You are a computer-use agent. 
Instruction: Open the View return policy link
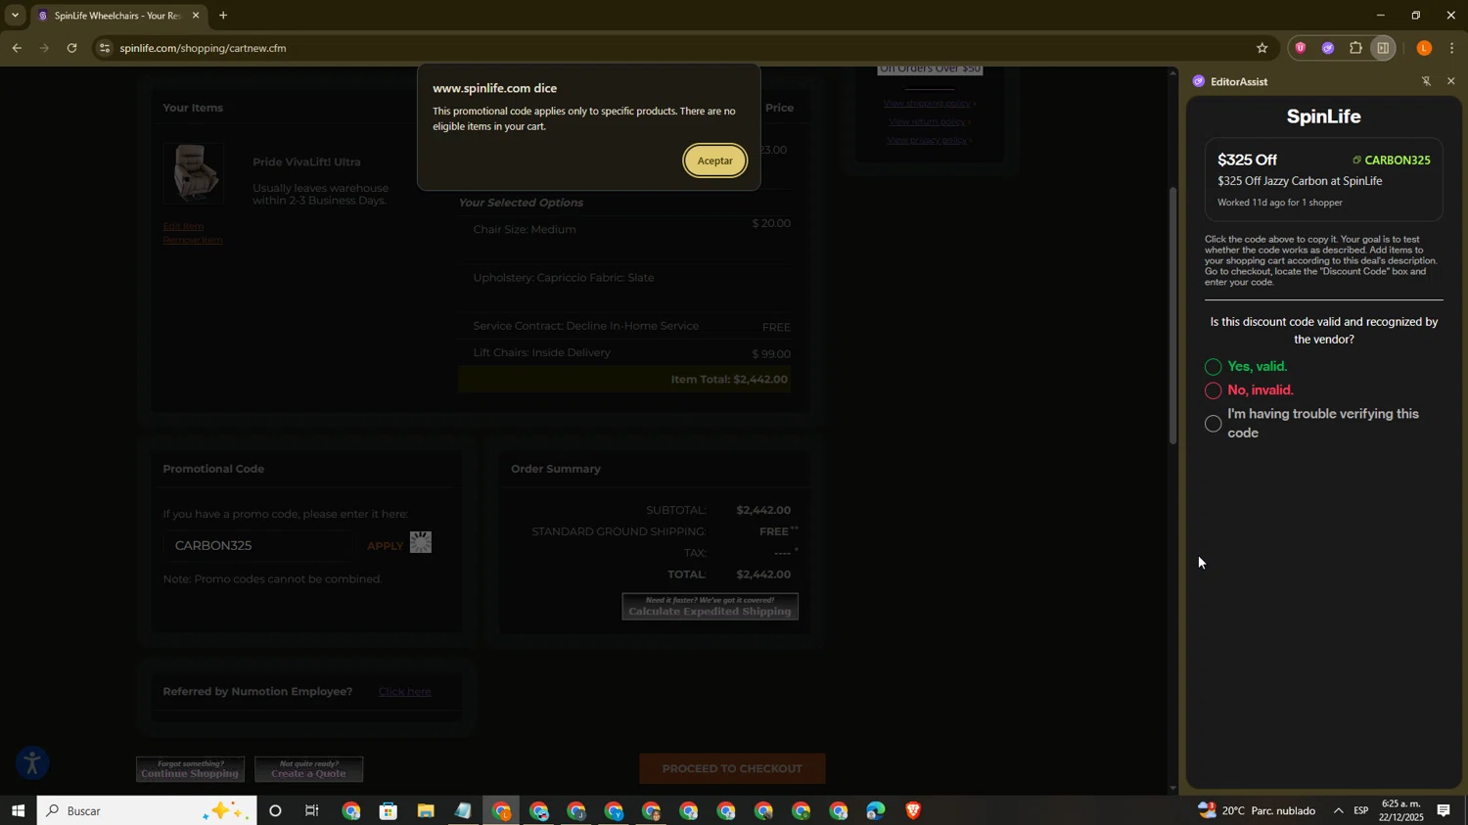pos(929,122)
